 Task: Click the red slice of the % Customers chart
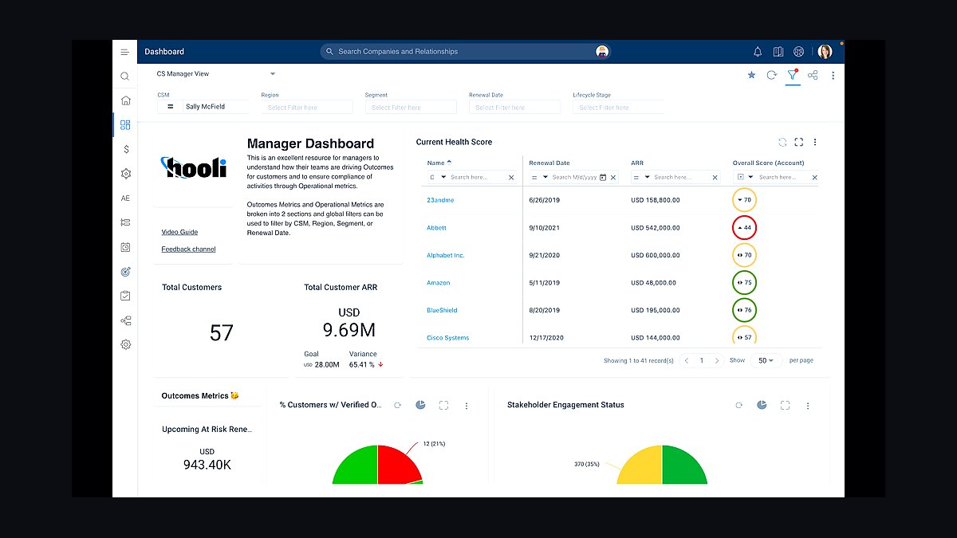pyautogui.click(x=397, y=466)
